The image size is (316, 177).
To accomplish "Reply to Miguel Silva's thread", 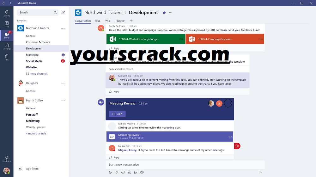I will (x=114, y=92).
